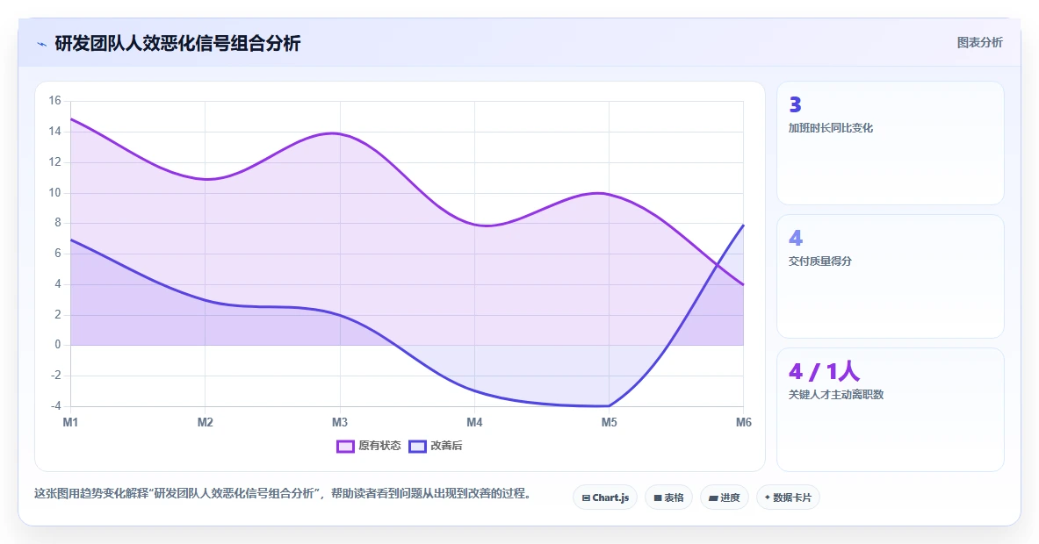Viewport: 1039px width, 544px height.
Task: Click the M1 axis label
Action: pos(70,422)
